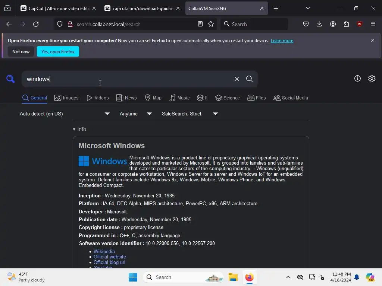This screenshot has height=286, width=382.
Task: Select the News search category
Action: click(126, 98)
